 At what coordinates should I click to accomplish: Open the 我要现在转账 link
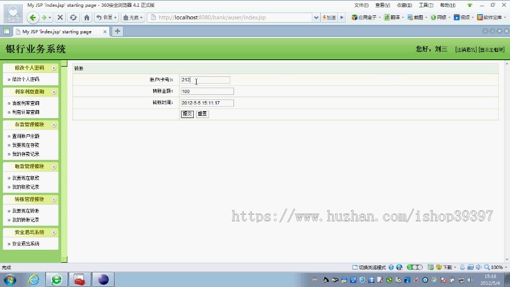pyautogui.click(x=25, y=211)
